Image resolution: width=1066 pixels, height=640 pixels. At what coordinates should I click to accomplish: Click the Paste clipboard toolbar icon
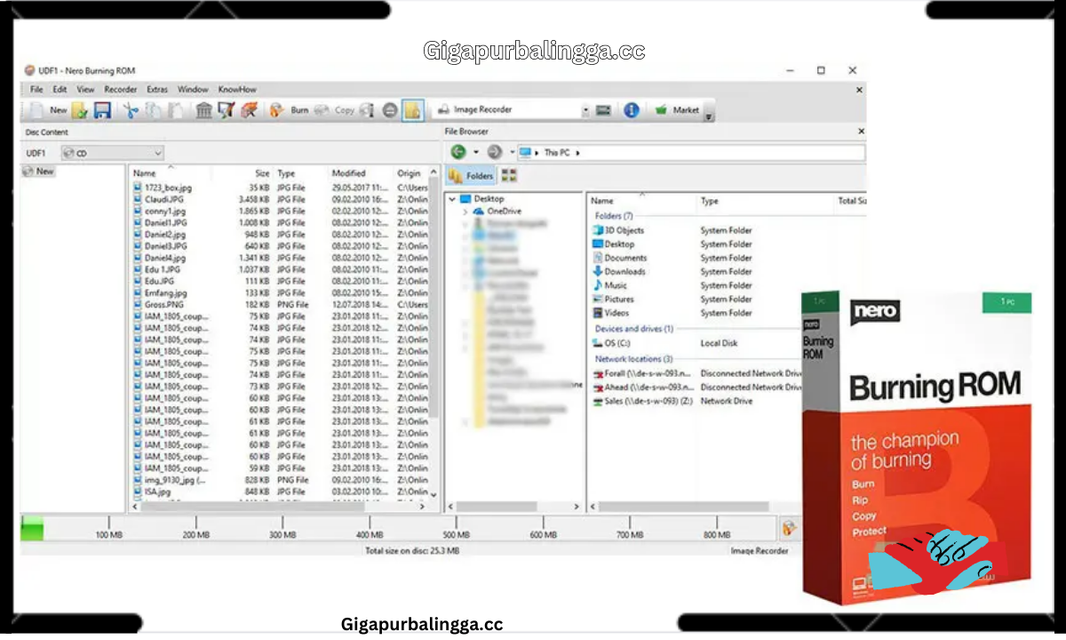pos(176,110)
